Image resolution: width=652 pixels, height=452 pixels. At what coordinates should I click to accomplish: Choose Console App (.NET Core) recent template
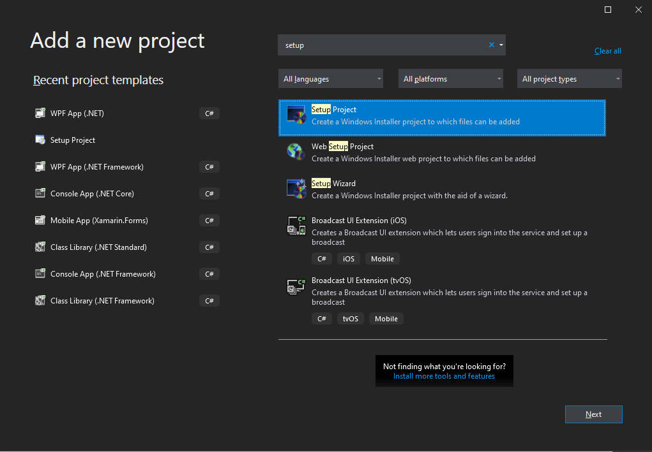click(x=127, y=193)
